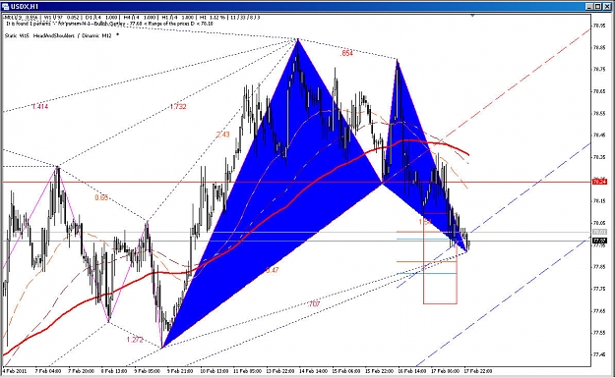This screenshot has height=378, width=615.
Task: Click the '7 Feb 04:00' time axis label
Action: click(48, 371)
